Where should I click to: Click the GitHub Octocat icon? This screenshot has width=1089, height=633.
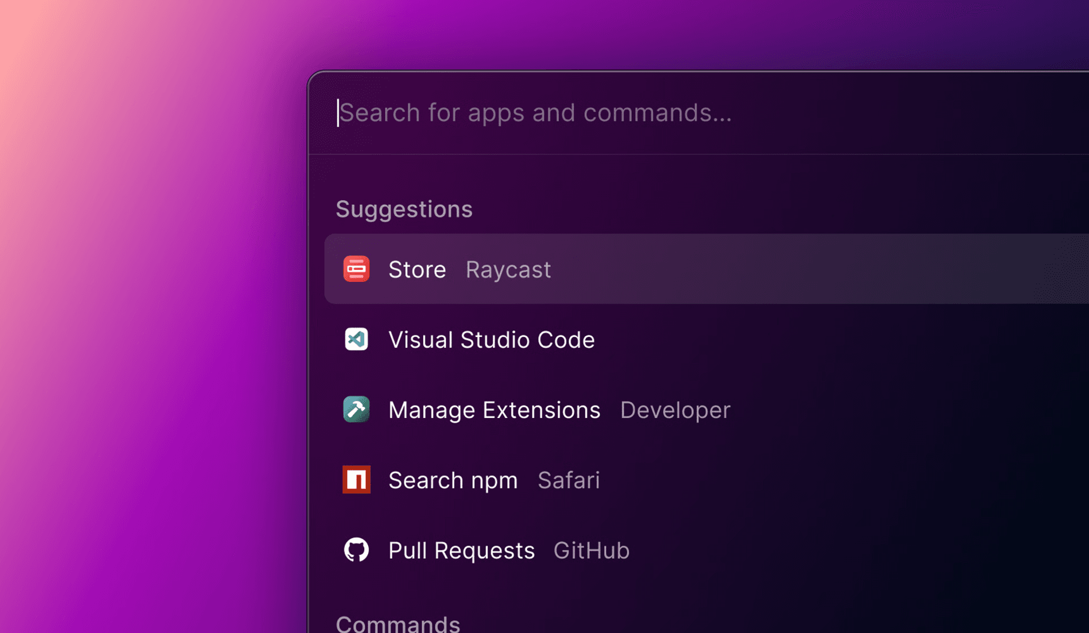[356, 550]
